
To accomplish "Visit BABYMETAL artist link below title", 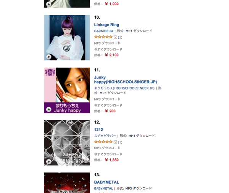I will pyautogui.click(x=103, y=188).
